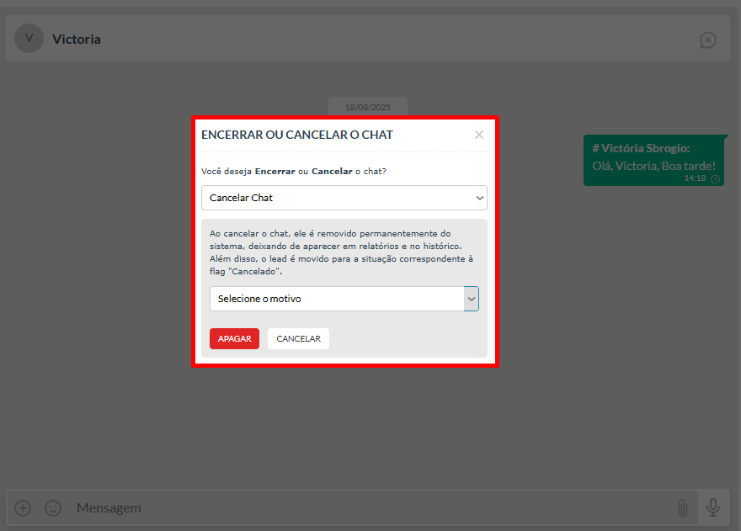Open the Cancelar Chat dropdown
Image resolution: width=741 pixels, height=531 pixels.
344,198
